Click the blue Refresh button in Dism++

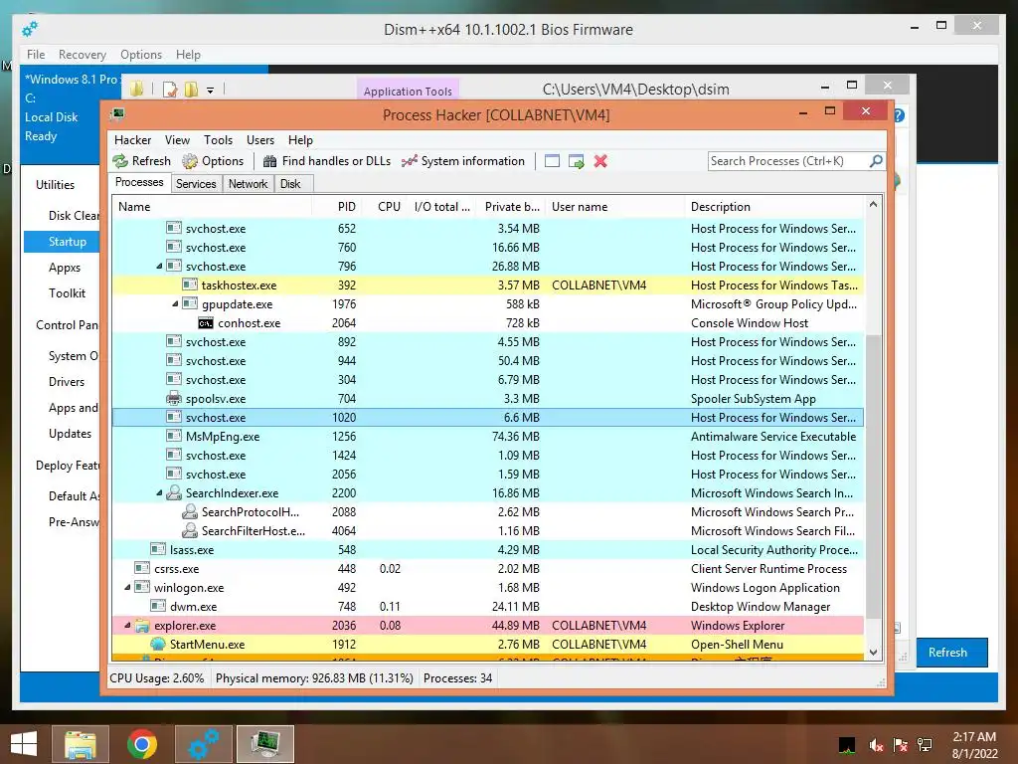(951, 653)
